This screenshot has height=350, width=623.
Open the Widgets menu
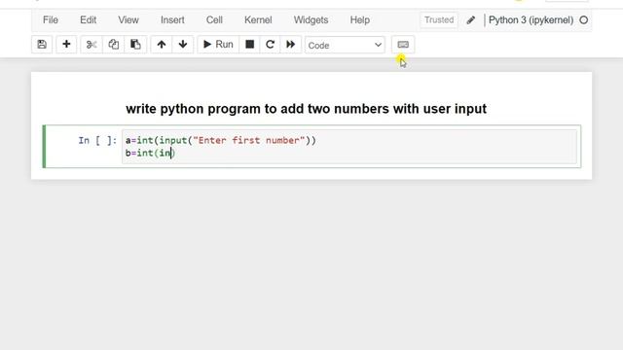coord(311,19)
